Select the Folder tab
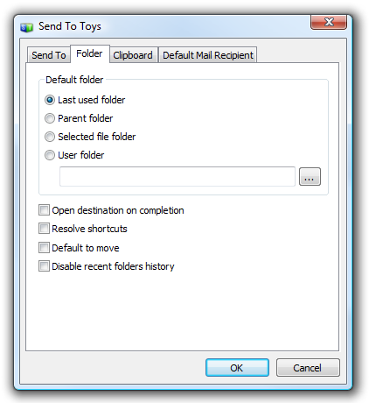The width and height of the screenshot is (369, 403). [89, 53]
